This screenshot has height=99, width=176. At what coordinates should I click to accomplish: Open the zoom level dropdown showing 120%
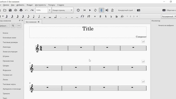[x=50, y=10]
